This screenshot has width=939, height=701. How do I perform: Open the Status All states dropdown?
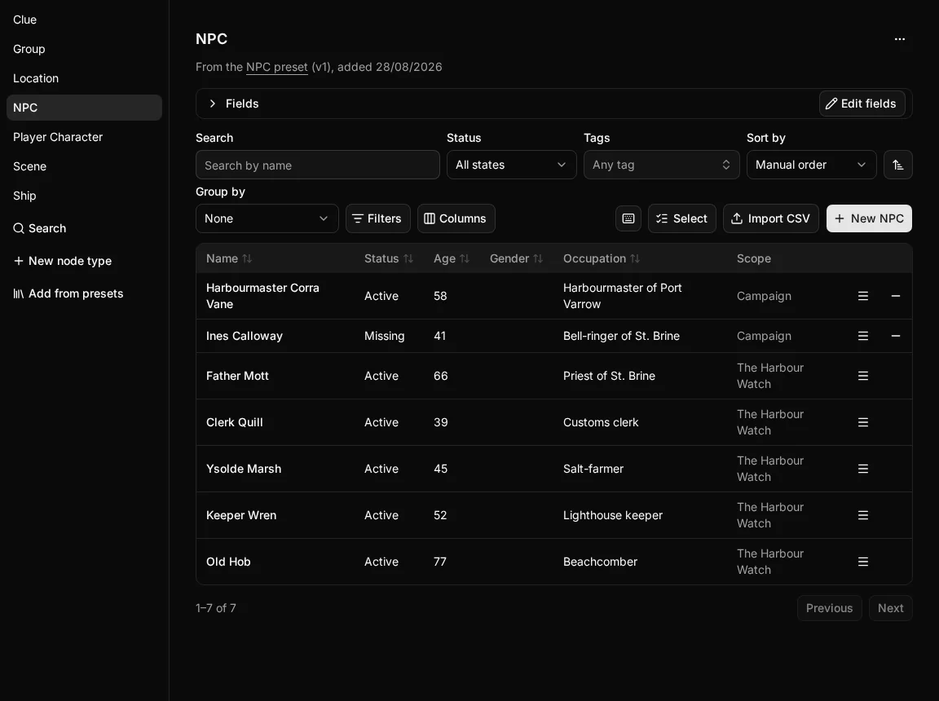511,165
